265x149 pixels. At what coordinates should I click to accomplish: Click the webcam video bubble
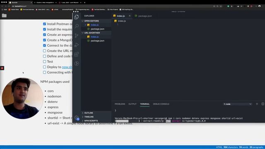(22, 99)
